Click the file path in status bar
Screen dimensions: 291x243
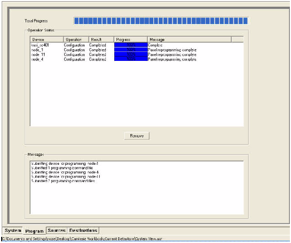(82, 239)
